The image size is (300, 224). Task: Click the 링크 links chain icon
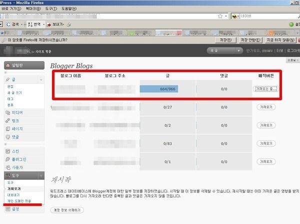point(8,121)
